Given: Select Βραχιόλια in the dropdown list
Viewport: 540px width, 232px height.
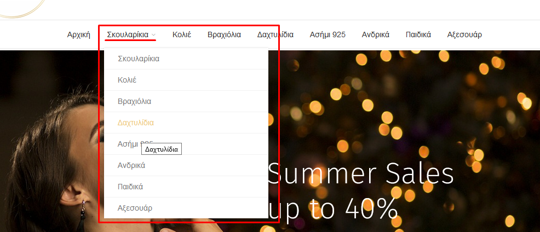Looking at the screenshot, I should 186,101.
